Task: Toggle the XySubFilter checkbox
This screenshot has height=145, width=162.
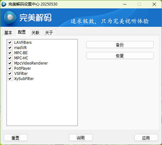Action: pos(10,78)
